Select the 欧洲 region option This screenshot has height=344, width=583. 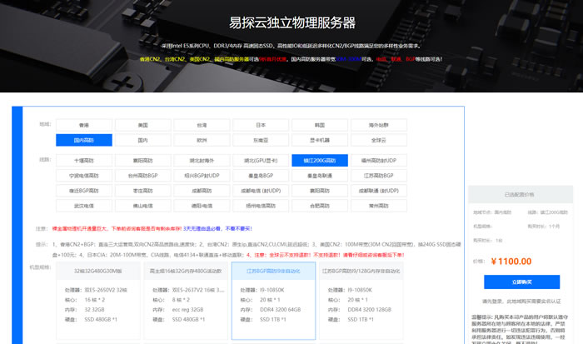[x=202, y=140]
